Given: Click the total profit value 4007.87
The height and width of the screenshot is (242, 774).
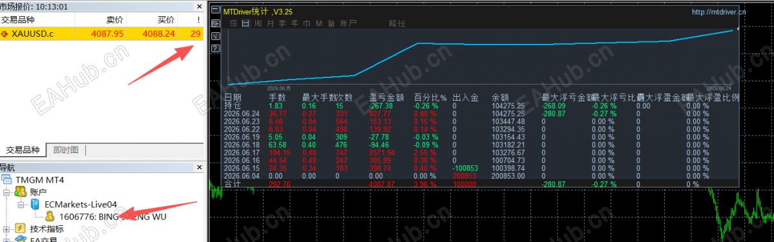Looking at the screenshot, I should 381,185.
